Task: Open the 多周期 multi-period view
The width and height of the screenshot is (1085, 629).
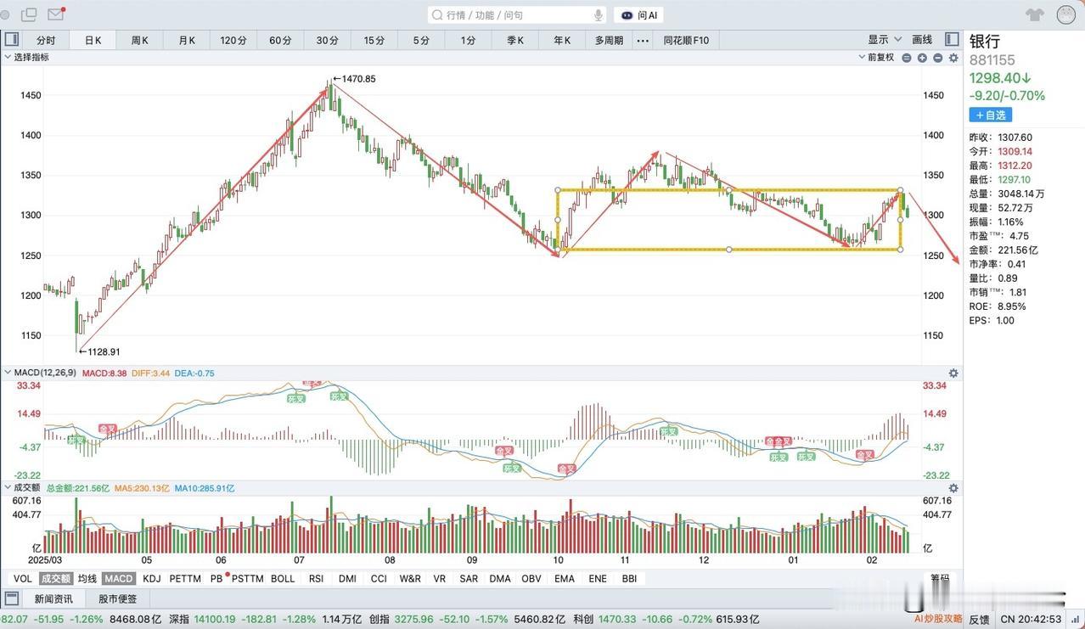Action: click(x=609, y=40)
